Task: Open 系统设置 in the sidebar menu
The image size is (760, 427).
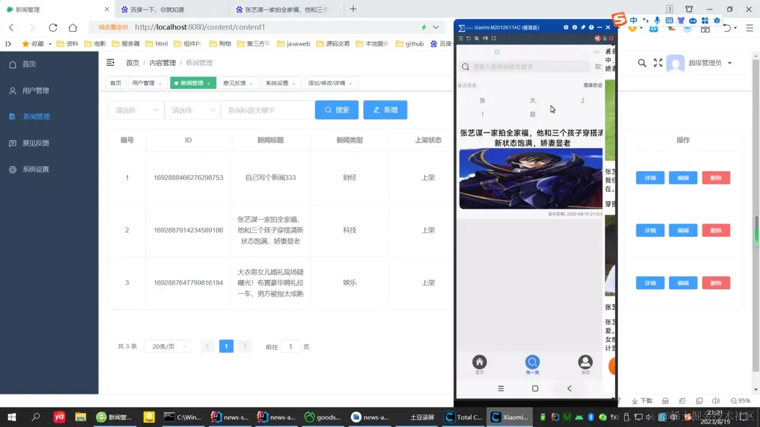Action: tap(49, 169)
